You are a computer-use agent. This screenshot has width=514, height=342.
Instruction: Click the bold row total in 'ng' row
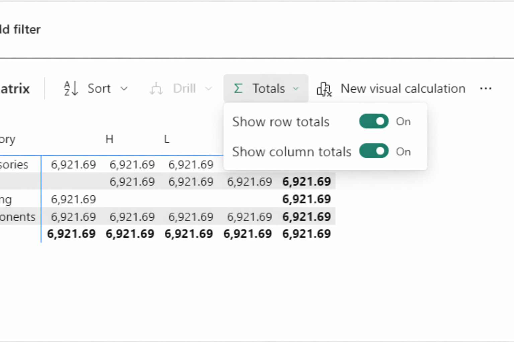tap(307, 199)
